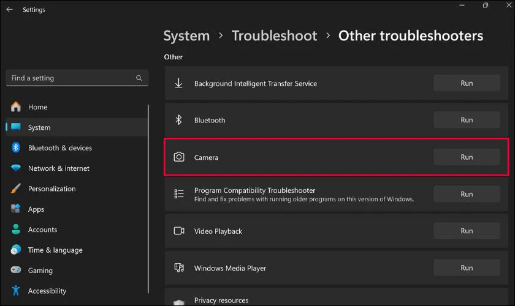
Task: Click the Video Playback label
Action: (218, 231)
